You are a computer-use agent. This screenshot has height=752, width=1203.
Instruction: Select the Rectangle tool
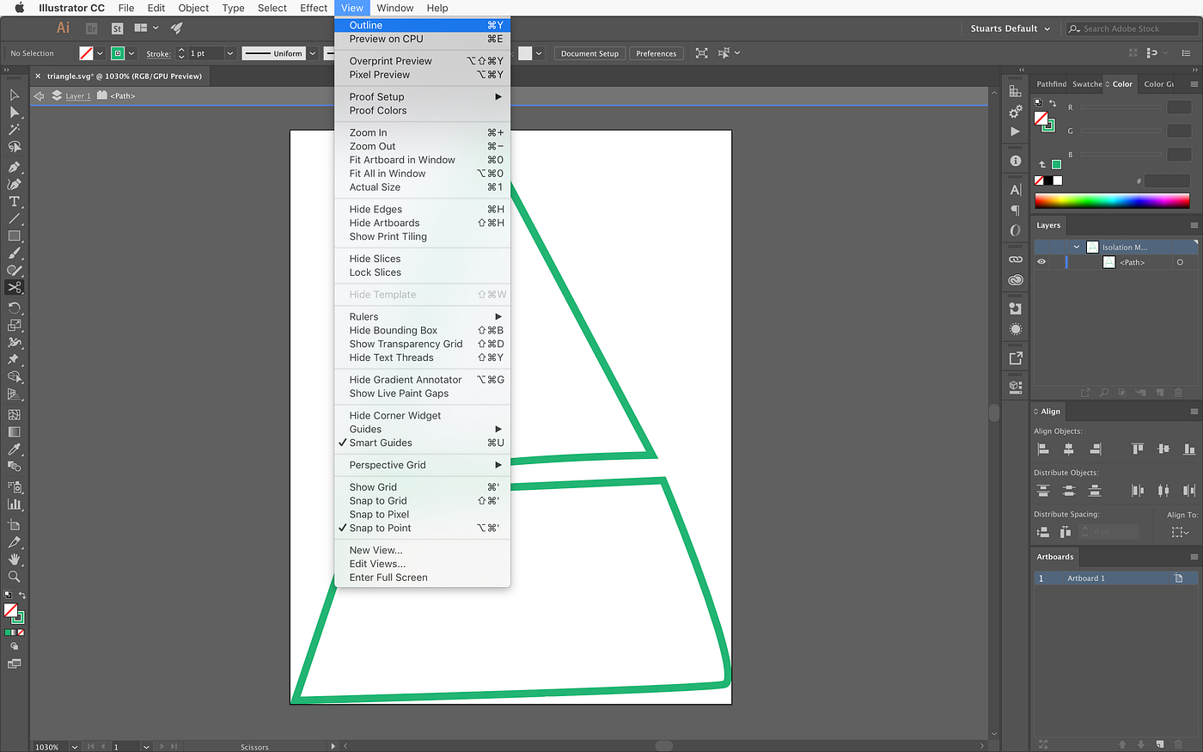coord(15,236)
